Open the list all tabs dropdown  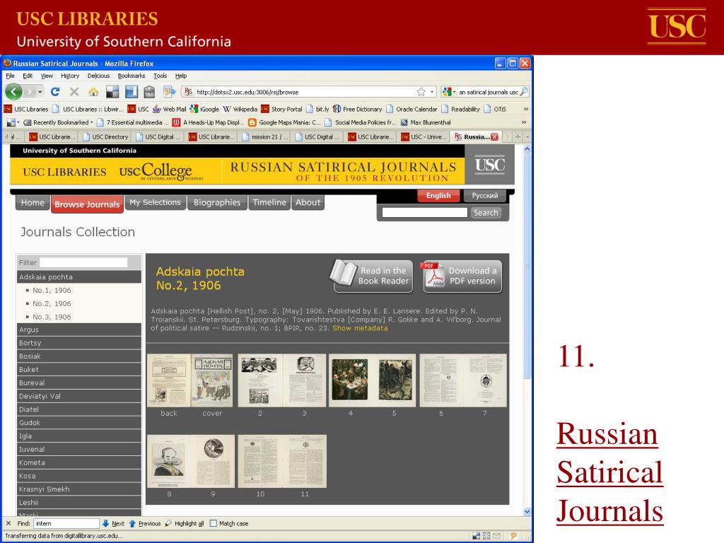pyautogui.click(x=527, y=136)
